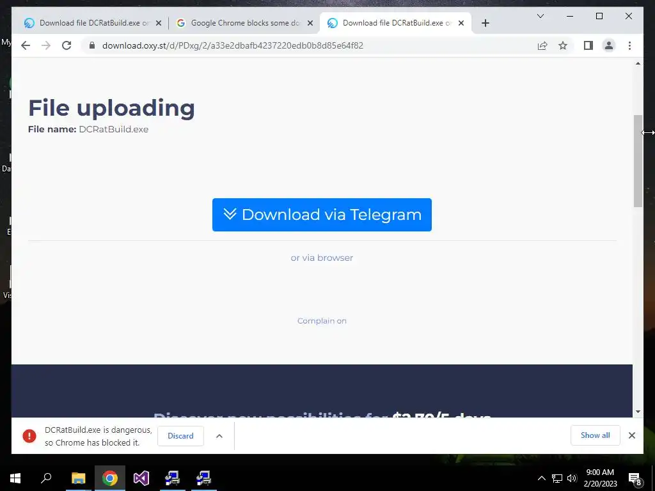This screenshot has height=491, width=655.
Task: Click Download via Telegram button
Action: pyautogui.click(x=322, y=215)
